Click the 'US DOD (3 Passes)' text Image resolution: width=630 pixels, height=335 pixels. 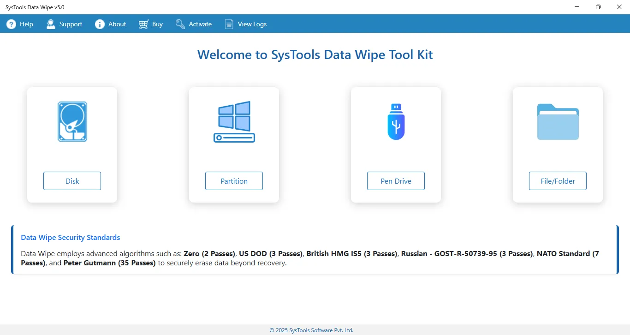[x=271, y=253]
